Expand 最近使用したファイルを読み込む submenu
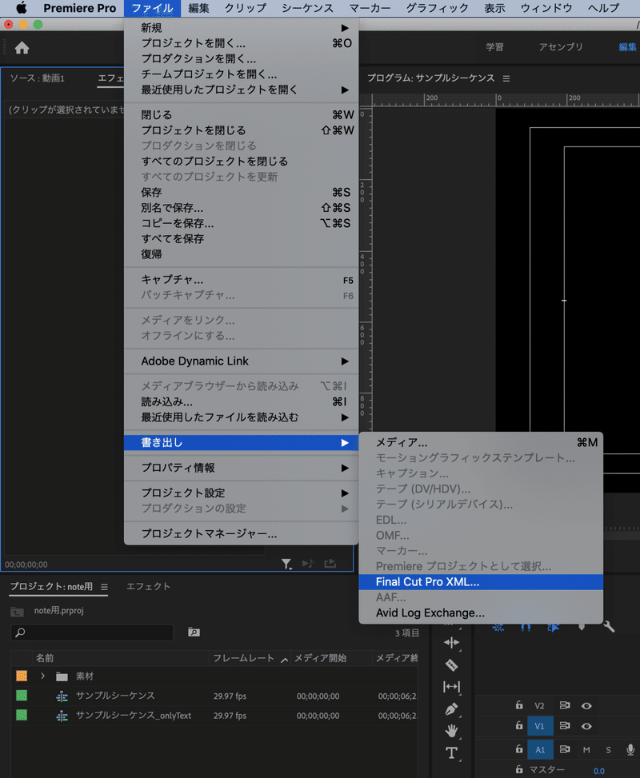The height and width of the screenshot is (778, 640). pyautogui.click(x=345, y=417)
